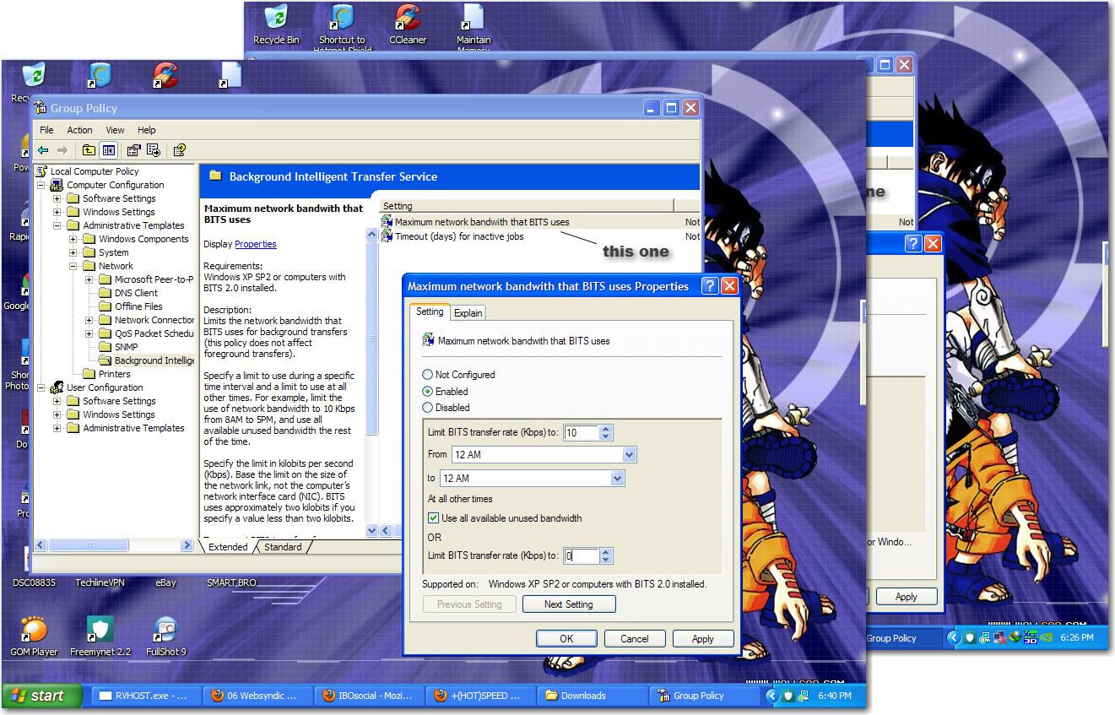Switch to the Extended view tab
1115x715 pixels.
coord(228,547)
